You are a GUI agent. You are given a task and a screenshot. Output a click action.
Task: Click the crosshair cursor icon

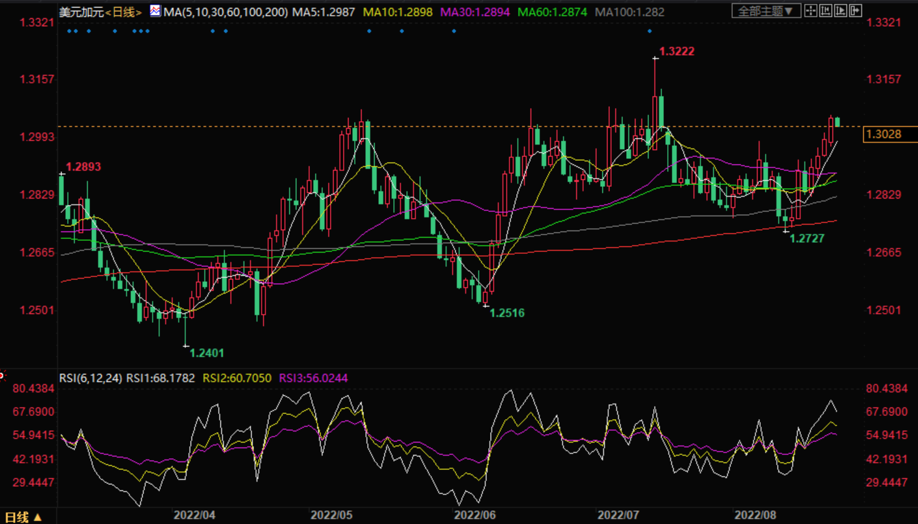click(x=811, y=11)
